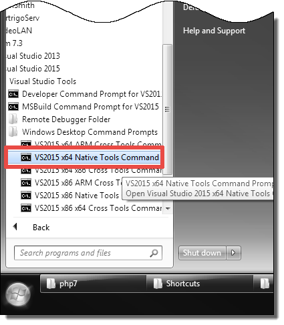
Task: Open the Shut down options arrow
Action: pyautogui.click(x=233, y=253)
